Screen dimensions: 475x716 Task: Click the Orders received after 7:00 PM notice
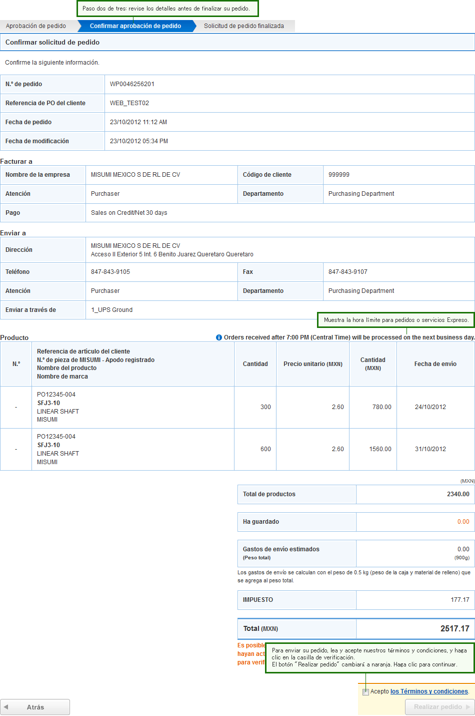349,337
